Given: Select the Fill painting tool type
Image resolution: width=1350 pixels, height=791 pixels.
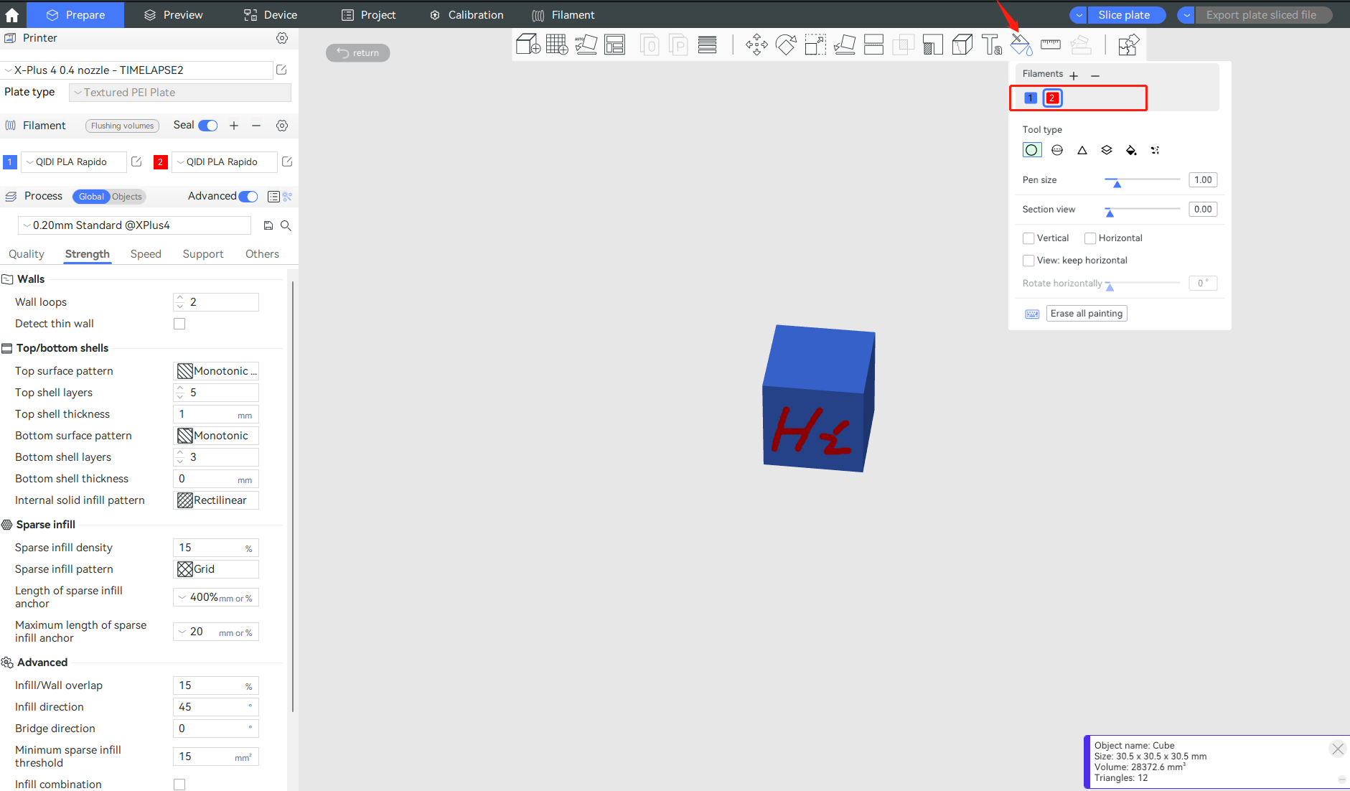Looking at the screenshot, I should (x=1131, y=149).
